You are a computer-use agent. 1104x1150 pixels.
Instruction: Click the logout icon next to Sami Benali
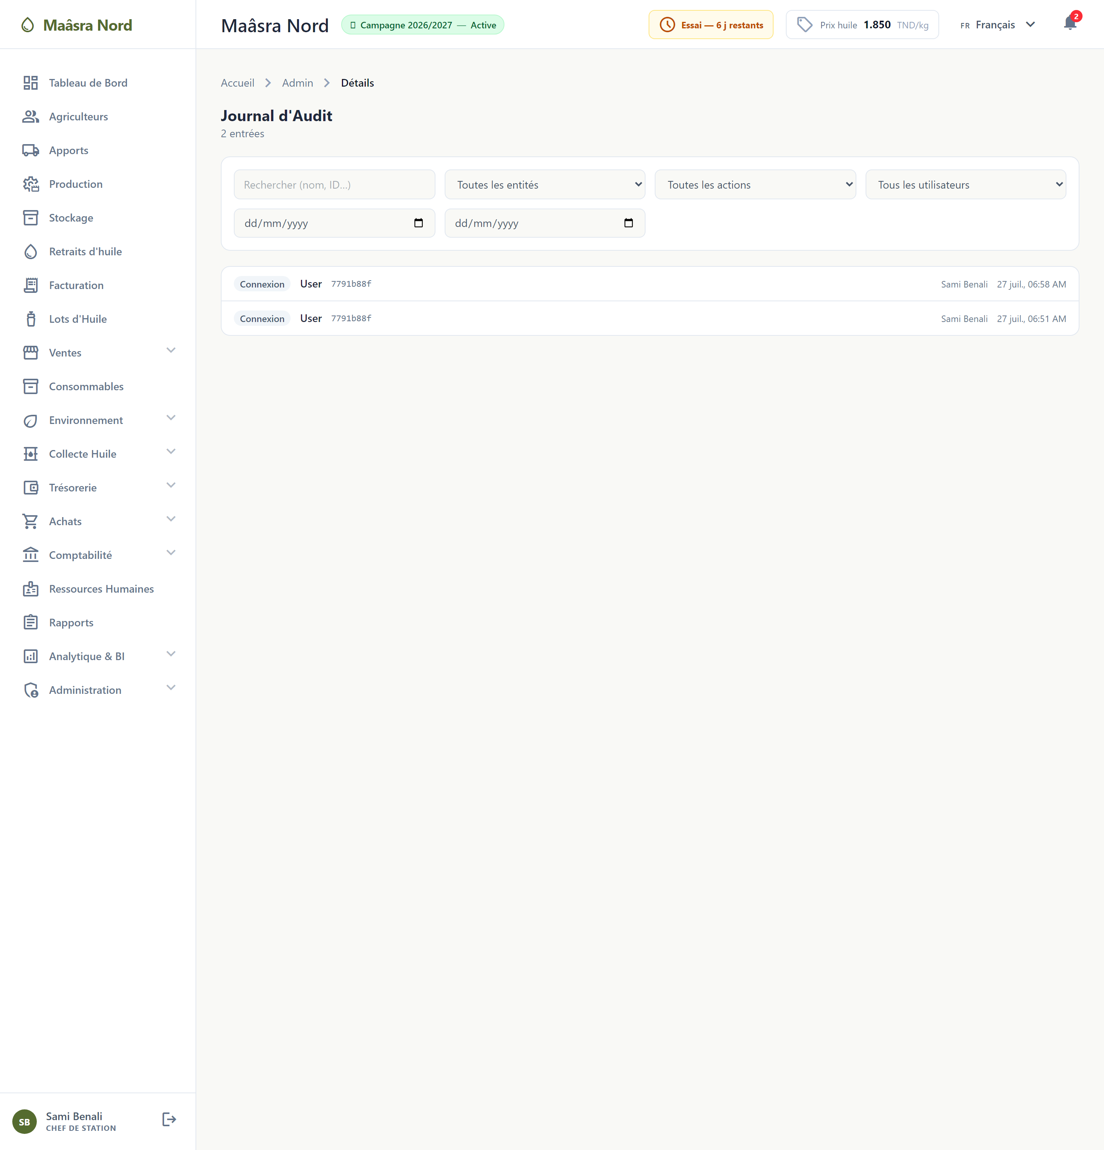pos(169,1119)
